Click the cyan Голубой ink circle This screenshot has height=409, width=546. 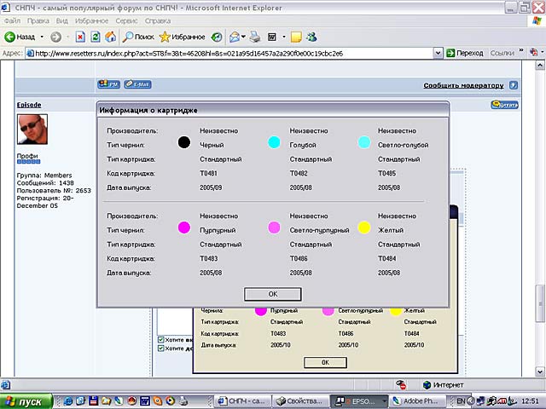pyautogui.click(x=274, y=142)
